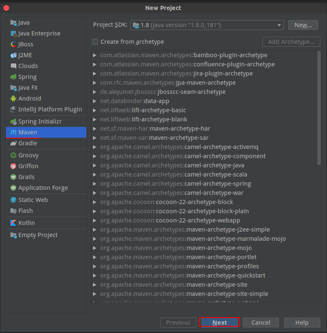Screen dimensions: 327x333
Task: Expand bamboo-plugin-archetype node
Action: click(x=95, y=55)
